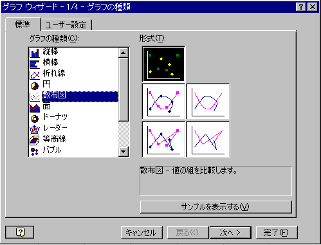
Task: Select the 縦棒 column chart icon
Action: (35, 53)
